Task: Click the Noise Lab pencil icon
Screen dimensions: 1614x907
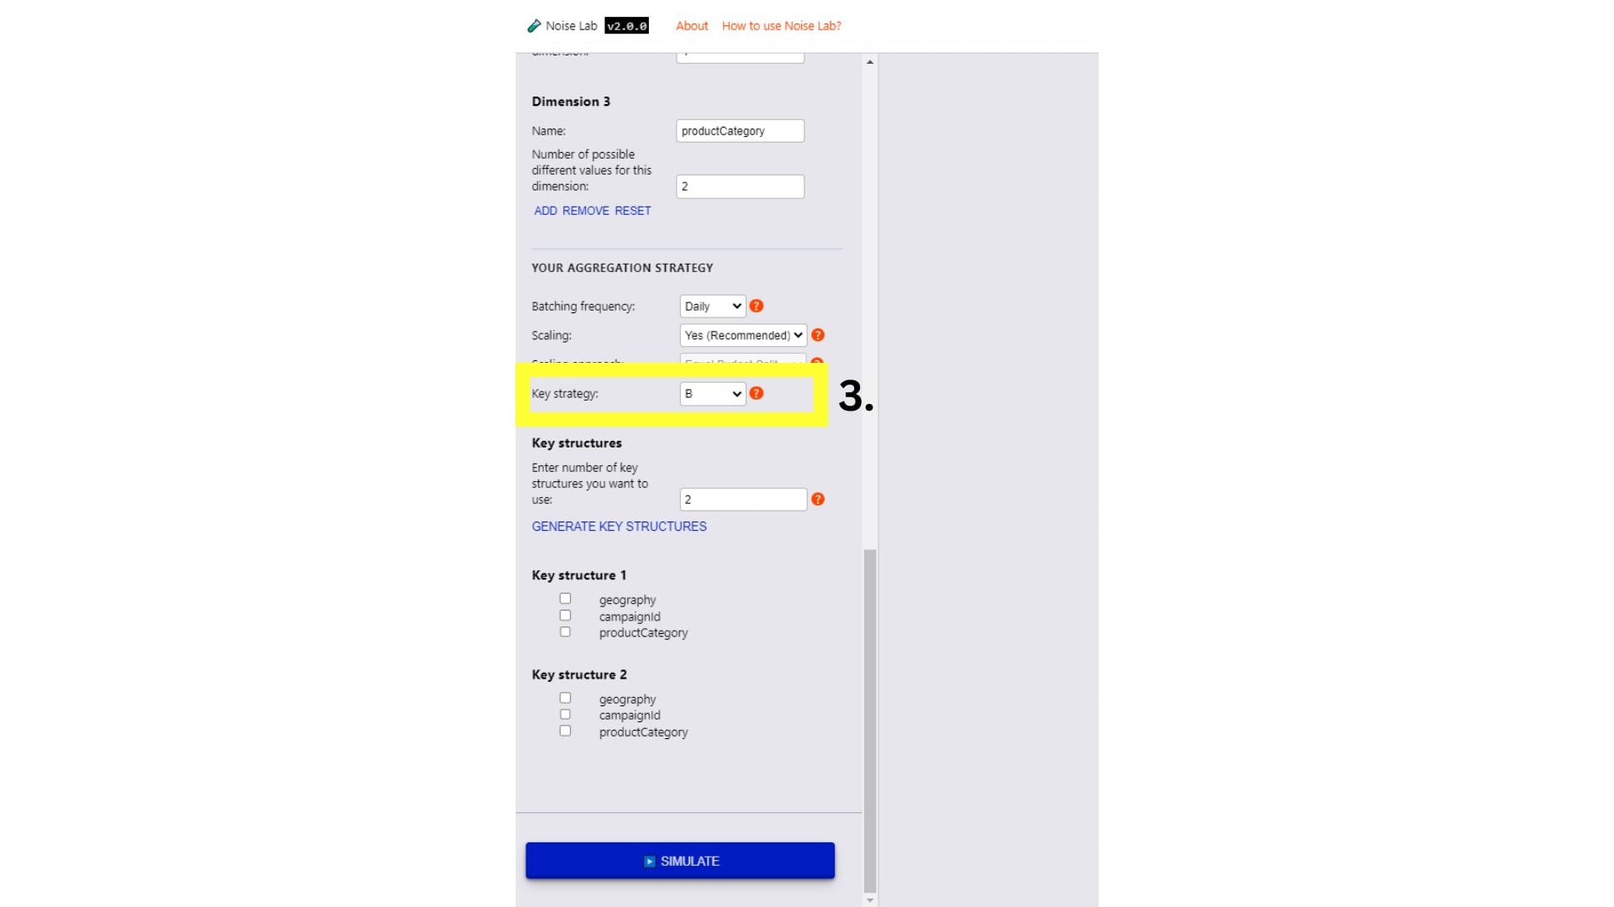Action: (x=532, y=25)
